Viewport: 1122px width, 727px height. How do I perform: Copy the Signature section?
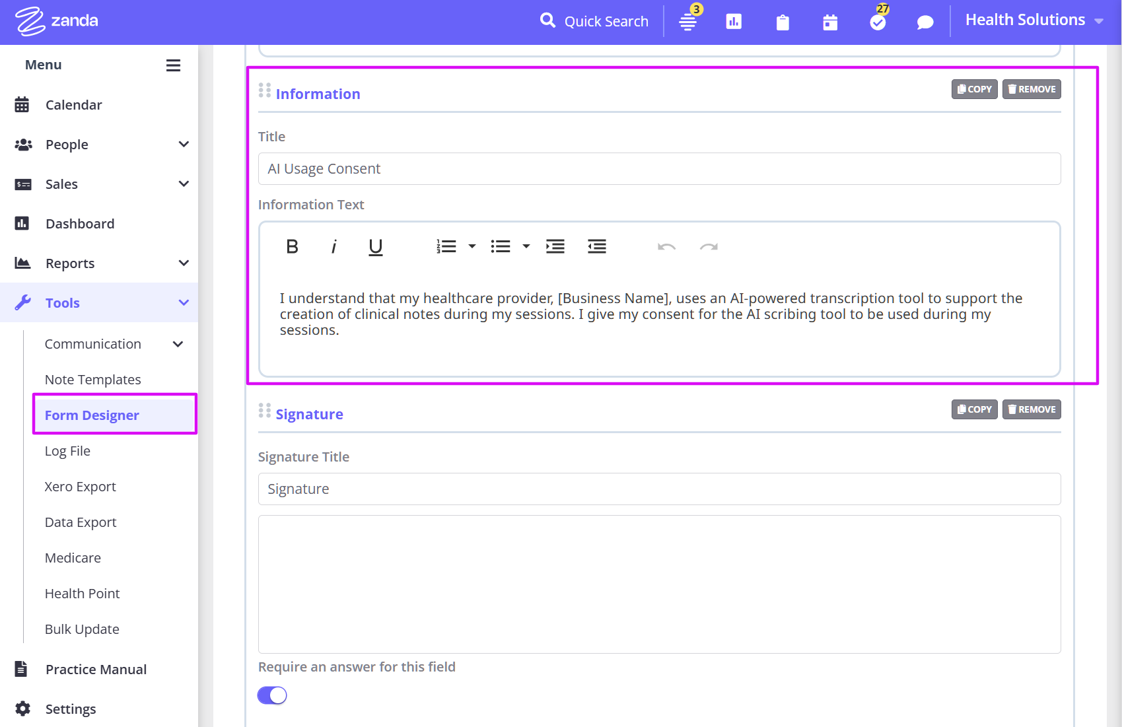click(x=974, y=409)
